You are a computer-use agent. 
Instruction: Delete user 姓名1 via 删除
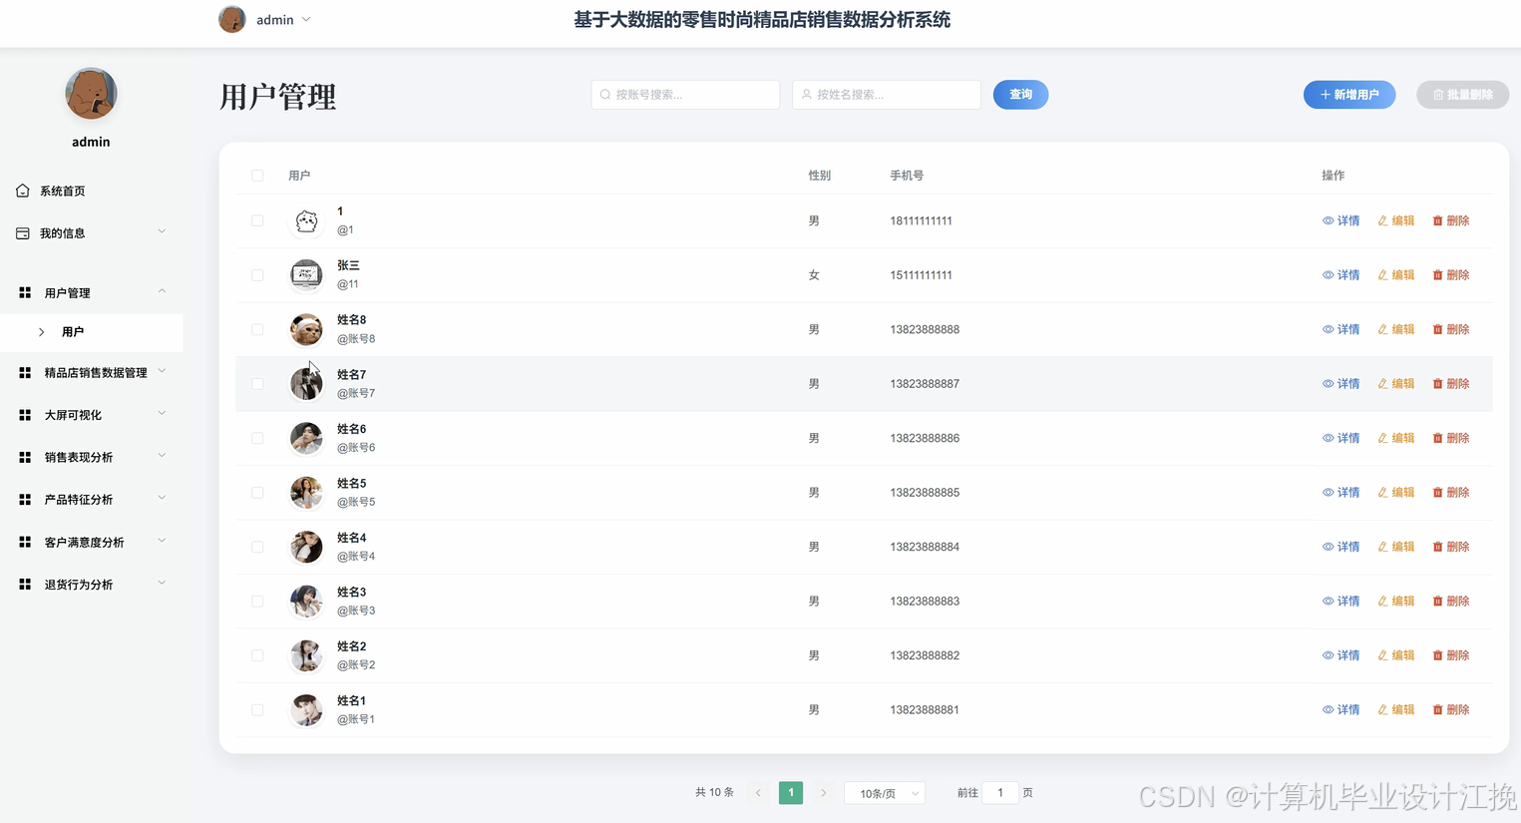[x=1451, y=710]
